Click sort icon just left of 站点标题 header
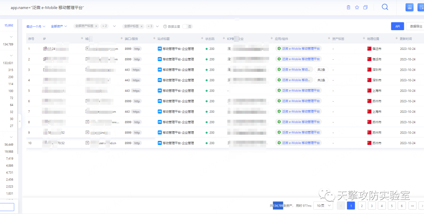The image size is (424, 214). (x=154, y=39)
